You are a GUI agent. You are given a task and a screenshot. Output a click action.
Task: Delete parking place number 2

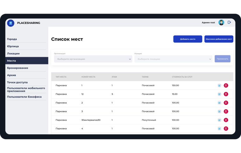click(x=226, y=103)
